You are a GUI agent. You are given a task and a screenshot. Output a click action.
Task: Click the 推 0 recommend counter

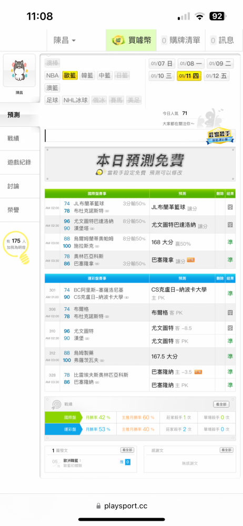click(125, 462)
